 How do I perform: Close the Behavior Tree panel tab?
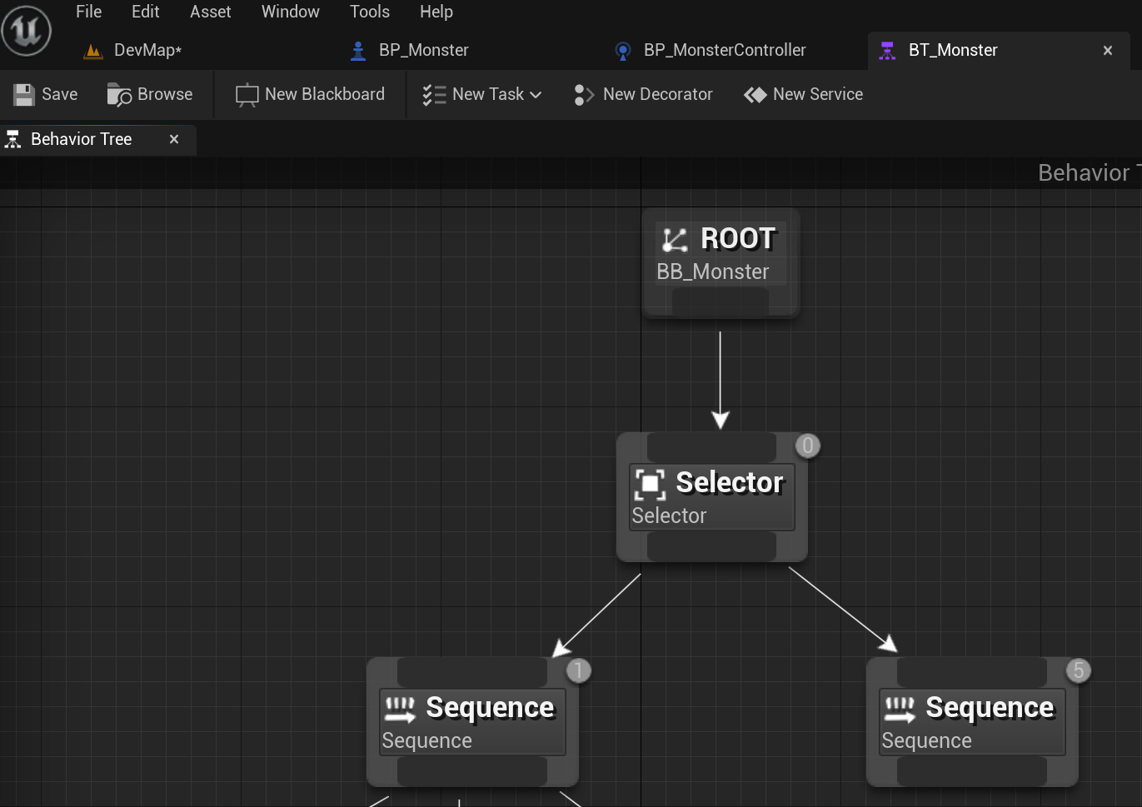(x=174, y=140)
